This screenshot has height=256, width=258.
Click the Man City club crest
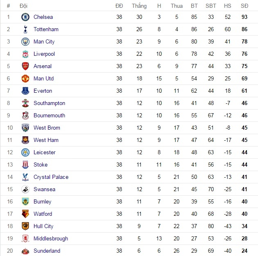point(25,42)
